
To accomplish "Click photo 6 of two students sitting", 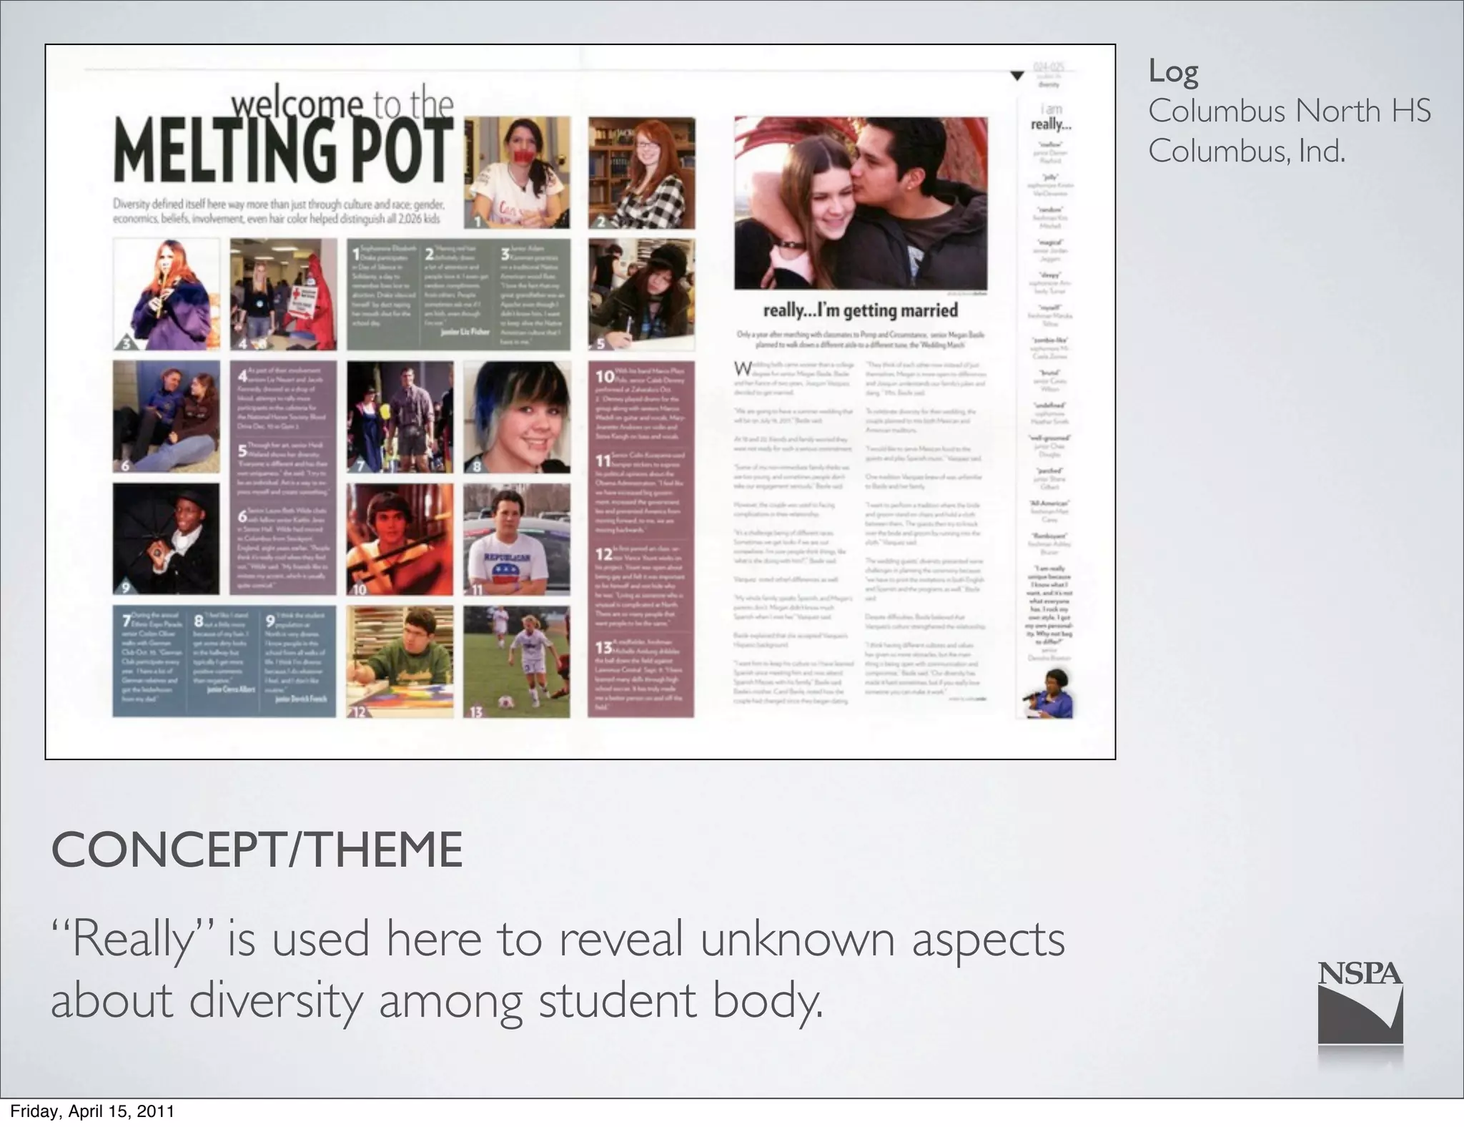I will 166,416.
